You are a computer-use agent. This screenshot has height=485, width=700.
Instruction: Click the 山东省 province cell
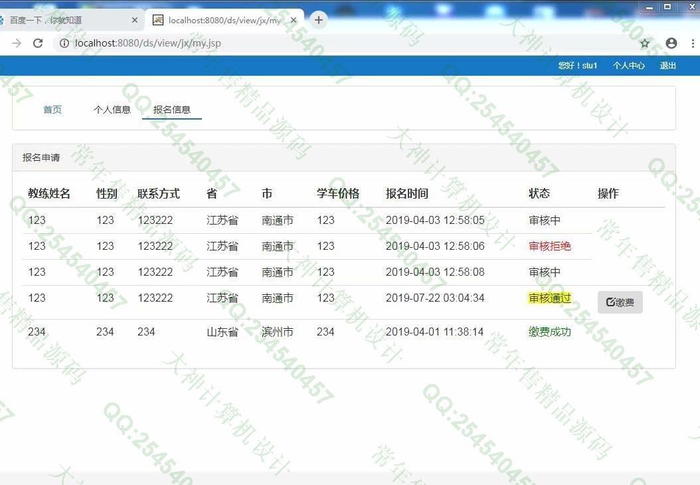tap(222, 332)
